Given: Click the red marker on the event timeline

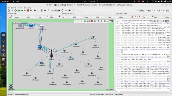Looking at the screenshot, I should click(60, 16).
